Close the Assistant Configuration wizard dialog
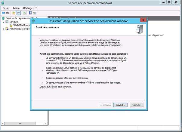 143,20
